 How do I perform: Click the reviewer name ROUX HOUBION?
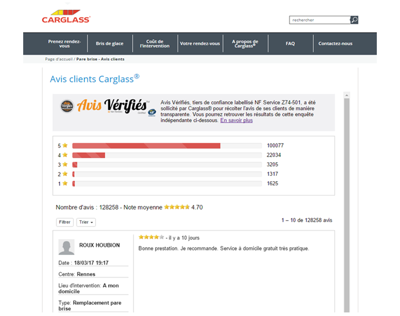click(99, 245)
